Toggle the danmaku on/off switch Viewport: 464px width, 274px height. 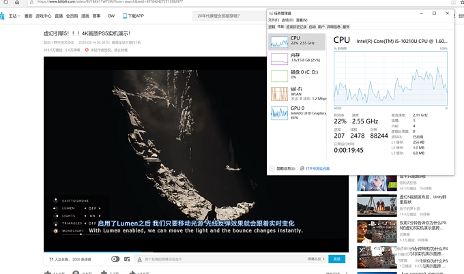pyautogui.click(x=115, y=259)
